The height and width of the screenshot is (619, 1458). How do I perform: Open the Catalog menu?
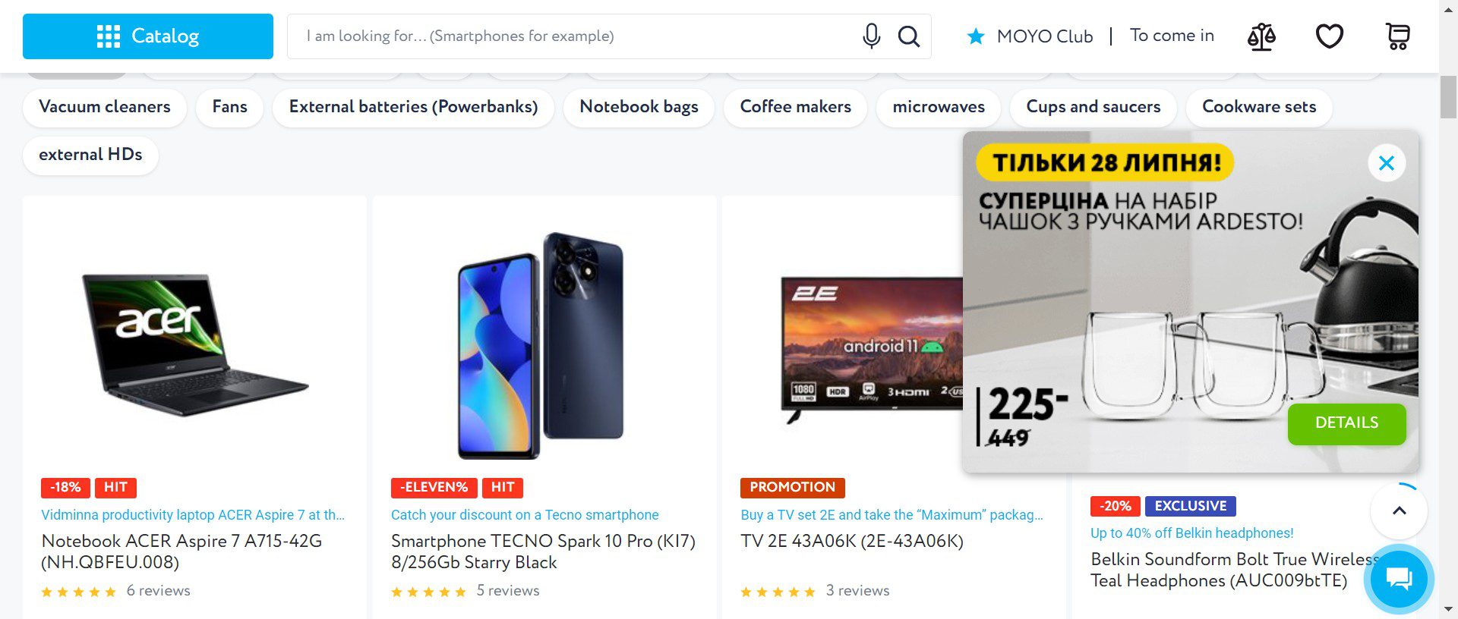tap(148, 36)
